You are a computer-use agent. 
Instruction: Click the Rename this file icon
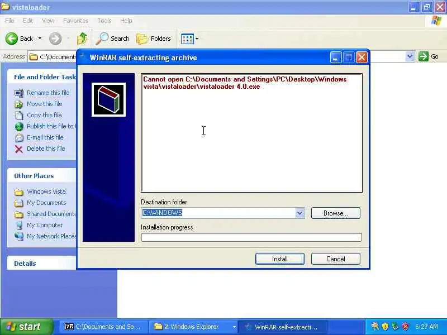pyautogui.click(x=19, y=93)
